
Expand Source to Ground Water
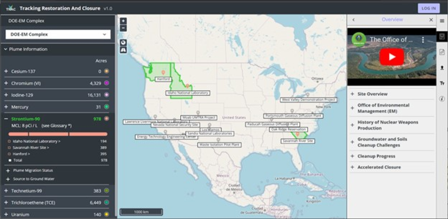point(8,179)
